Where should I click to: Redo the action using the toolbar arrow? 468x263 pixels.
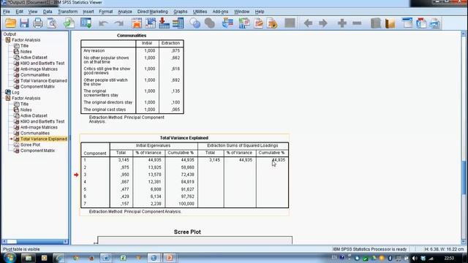[x=119, y=23]
